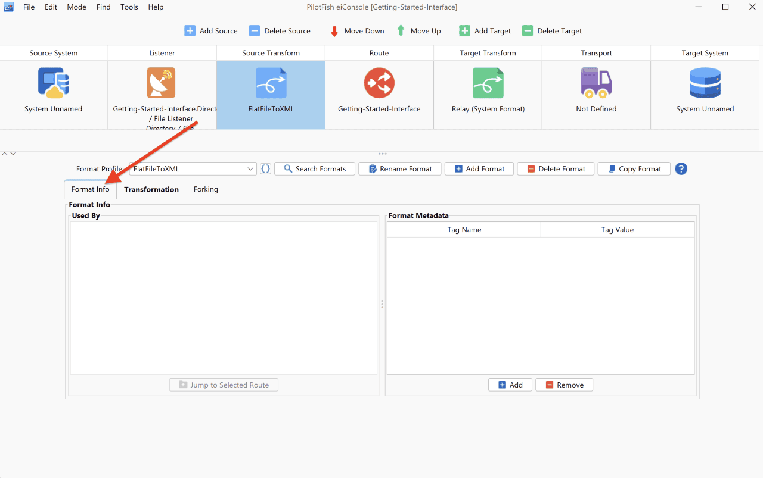Click the Delete Source toolbar button

[x=280, y=31]
